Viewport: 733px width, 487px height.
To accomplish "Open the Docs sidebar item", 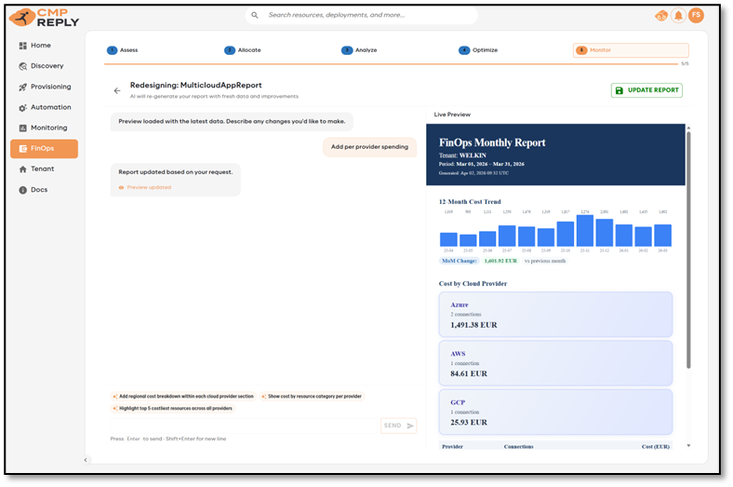I will [x=38, y=190].
